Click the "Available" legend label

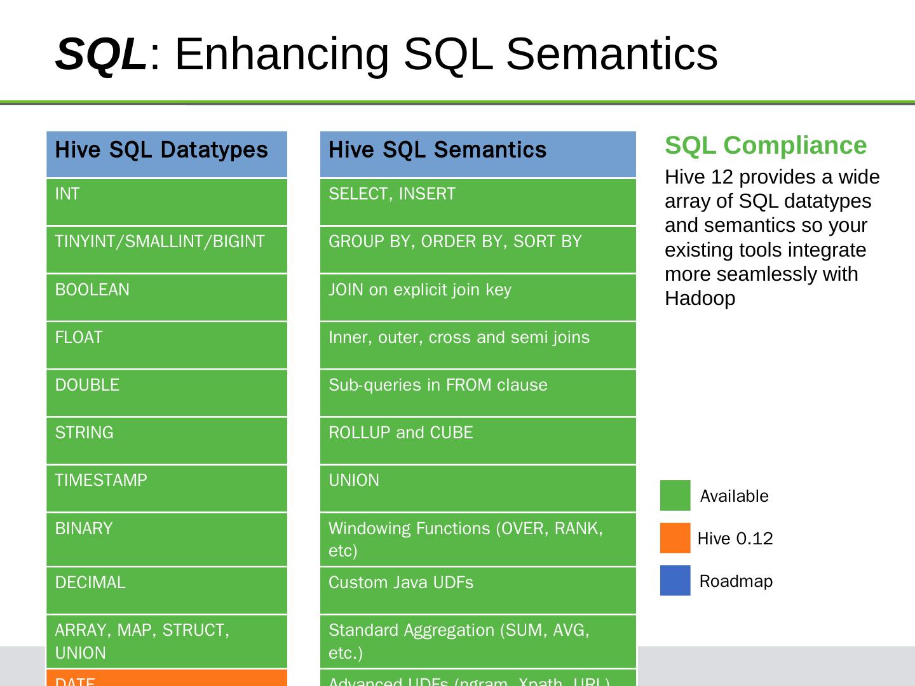click(734, 496)
